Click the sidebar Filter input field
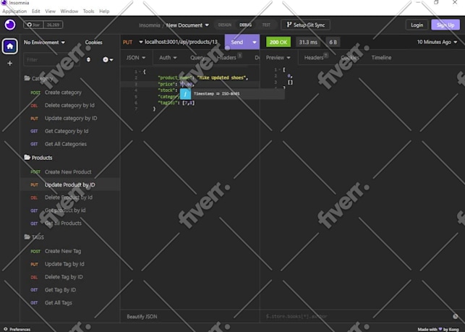Screen dimensions: 465x332 51,59
